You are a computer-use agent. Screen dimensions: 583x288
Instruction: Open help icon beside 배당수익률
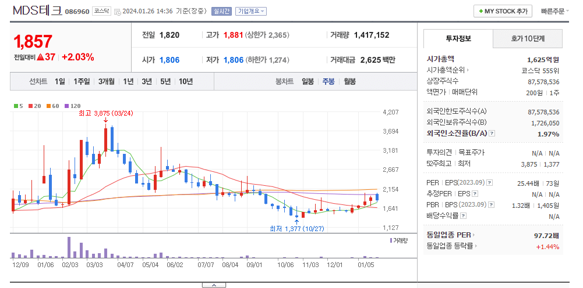tap(463, 216)
